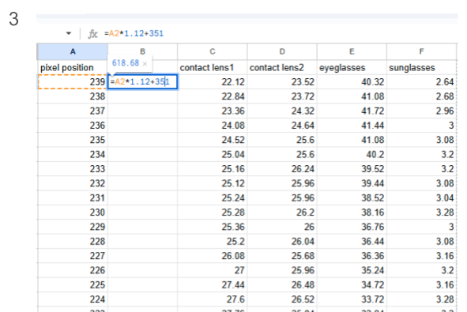Select column B header
Image resolution: width=467 pixels, height=312 pixels.
point(142,51)
